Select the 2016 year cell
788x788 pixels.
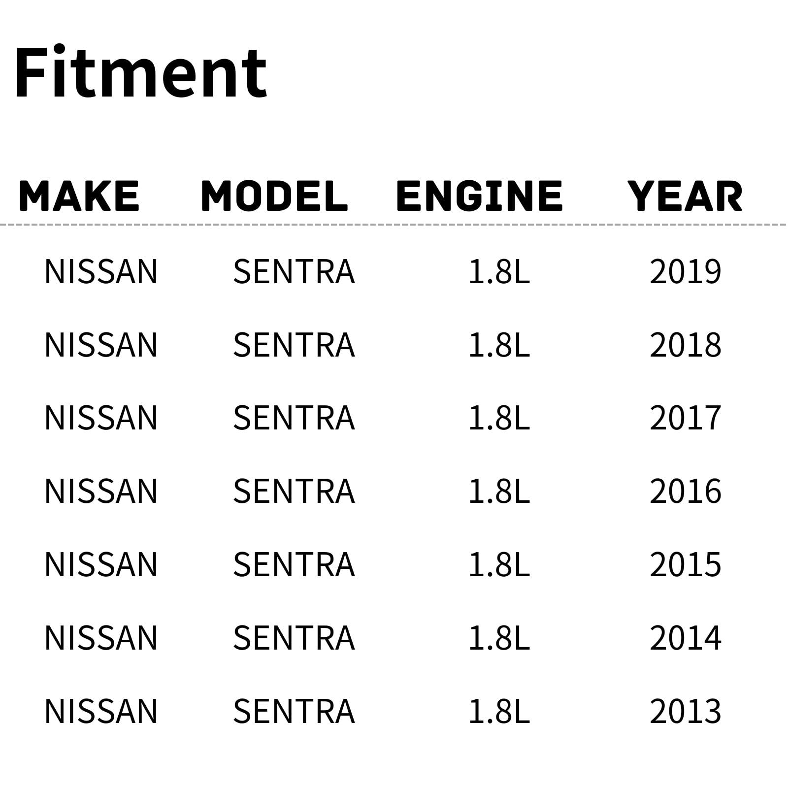click(x=685, y=491)
